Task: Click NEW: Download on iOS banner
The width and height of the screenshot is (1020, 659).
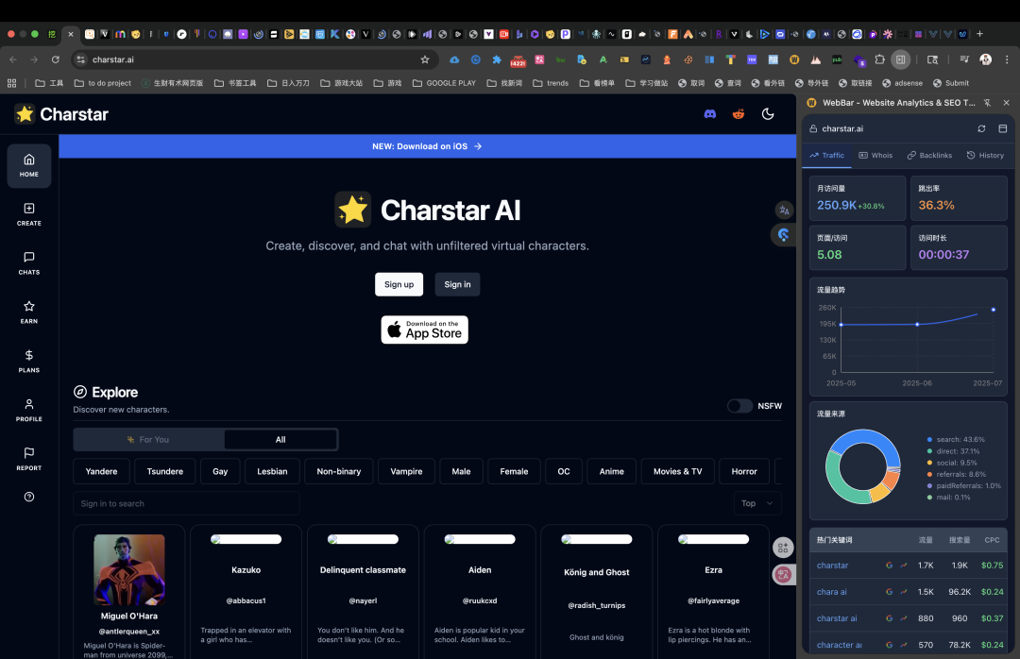Action: pos(428,146)
